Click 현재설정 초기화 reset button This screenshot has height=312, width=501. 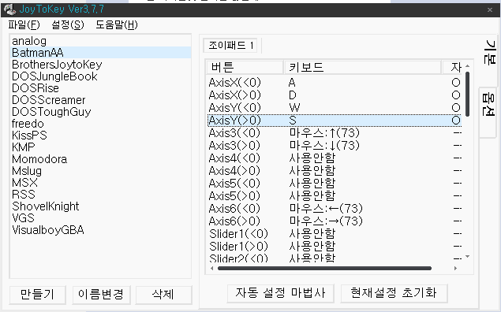[394, 293]
